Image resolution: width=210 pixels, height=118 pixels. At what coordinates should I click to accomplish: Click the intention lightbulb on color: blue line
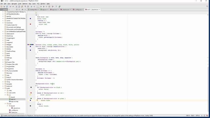[37, 100]
